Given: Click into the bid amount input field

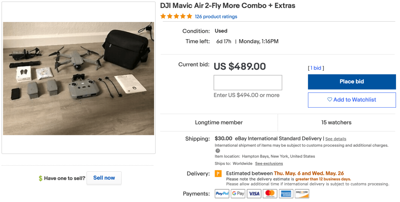Looking at the screenshot, I should [x=248, y=82].
